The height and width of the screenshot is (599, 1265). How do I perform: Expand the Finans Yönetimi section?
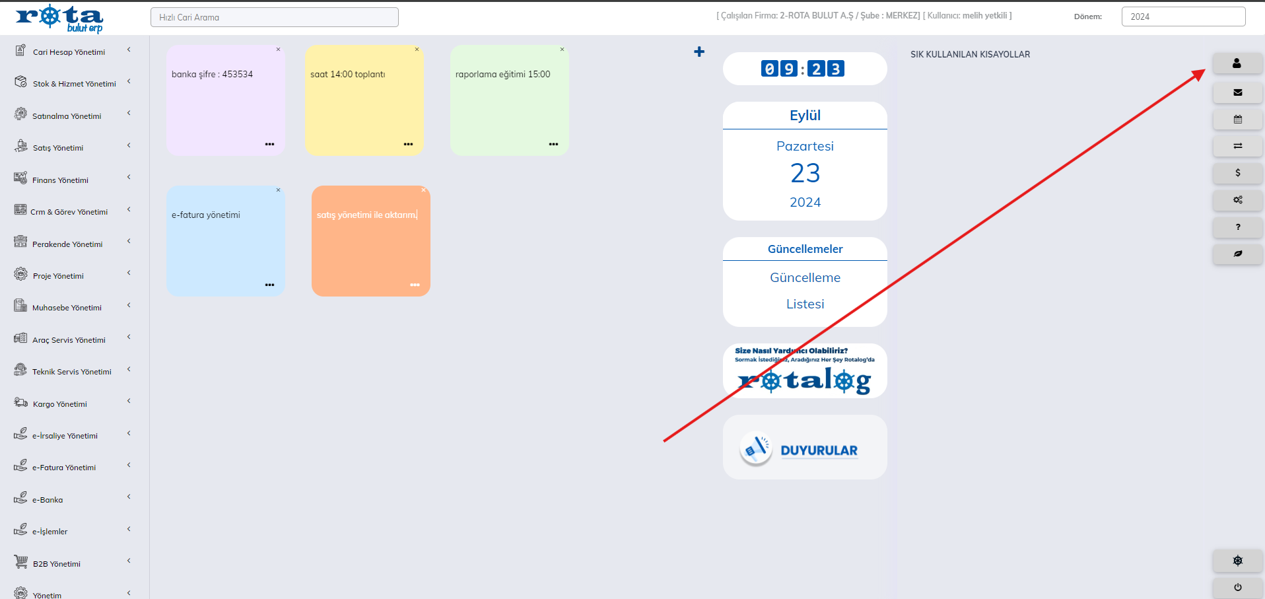click(x=60, y=180)
